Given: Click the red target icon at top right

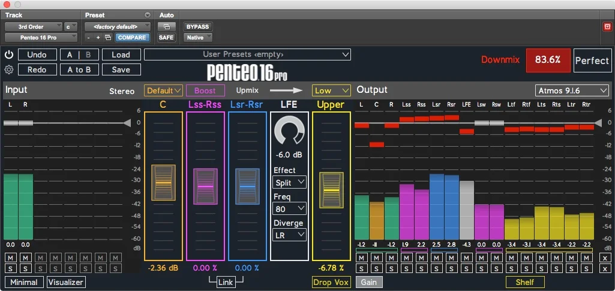Looking at the screenshot, I should (607, 26).
